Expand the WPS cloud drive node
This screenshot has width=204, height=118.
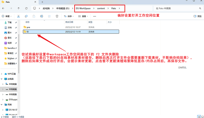(1, 74)
